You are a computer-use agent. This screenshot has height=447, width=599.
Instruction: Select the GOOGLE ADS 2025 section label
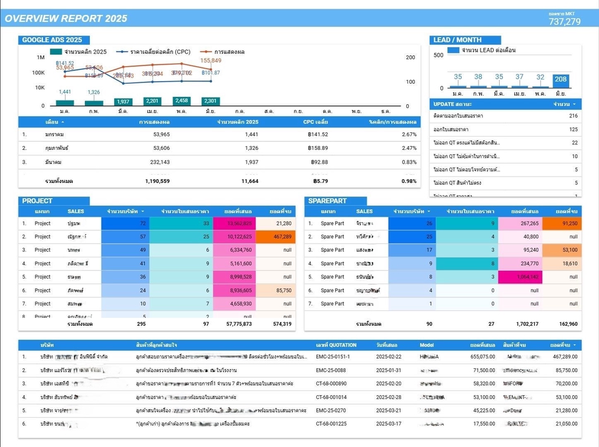click(x=52, y=40)
